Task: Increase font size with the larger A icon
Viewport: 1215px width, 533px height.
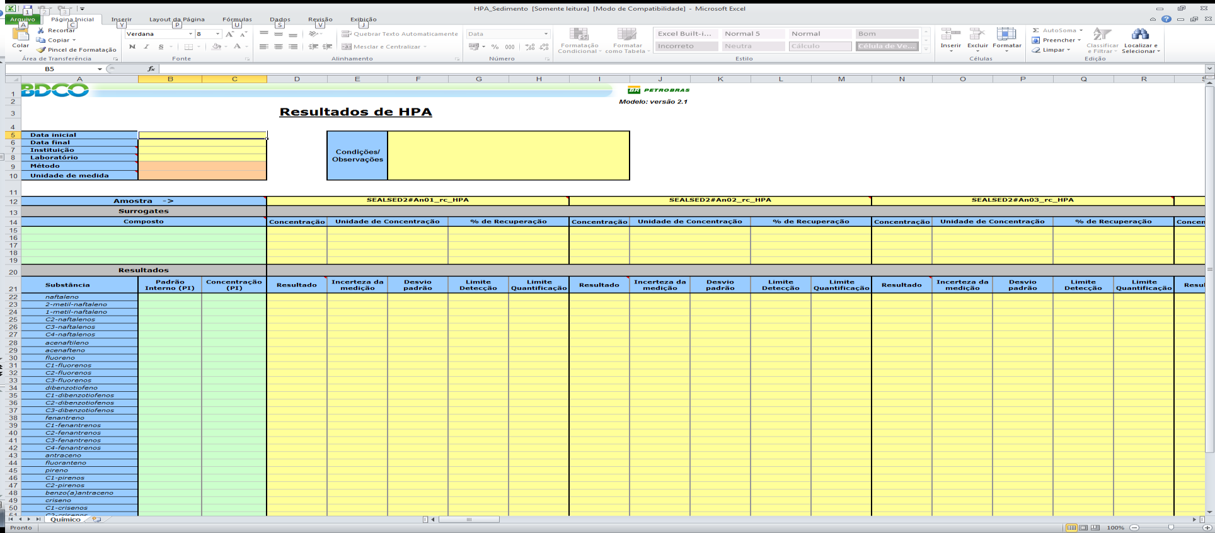Action: [230, 34]
